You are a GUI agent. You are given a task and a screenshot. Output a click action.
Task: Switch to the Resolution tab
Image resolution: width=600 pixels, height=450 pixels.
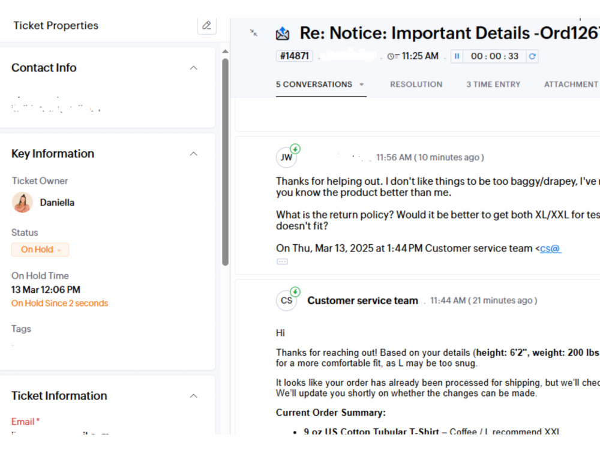[x=416, y=85]
